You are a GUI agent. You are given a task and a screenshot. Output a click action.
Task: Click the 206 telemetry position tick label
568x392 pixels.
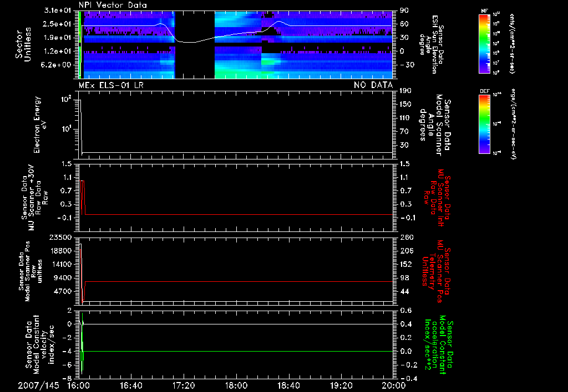coord(405,251)
